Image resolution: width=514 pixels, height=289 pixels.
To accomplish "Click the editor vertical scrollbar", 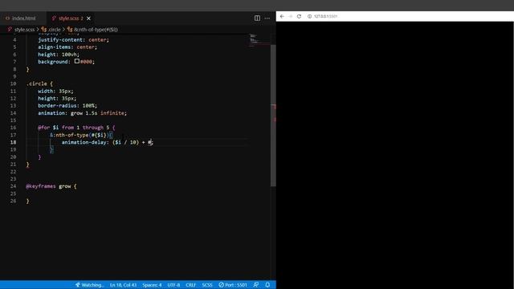I will [x=273, y=115].
